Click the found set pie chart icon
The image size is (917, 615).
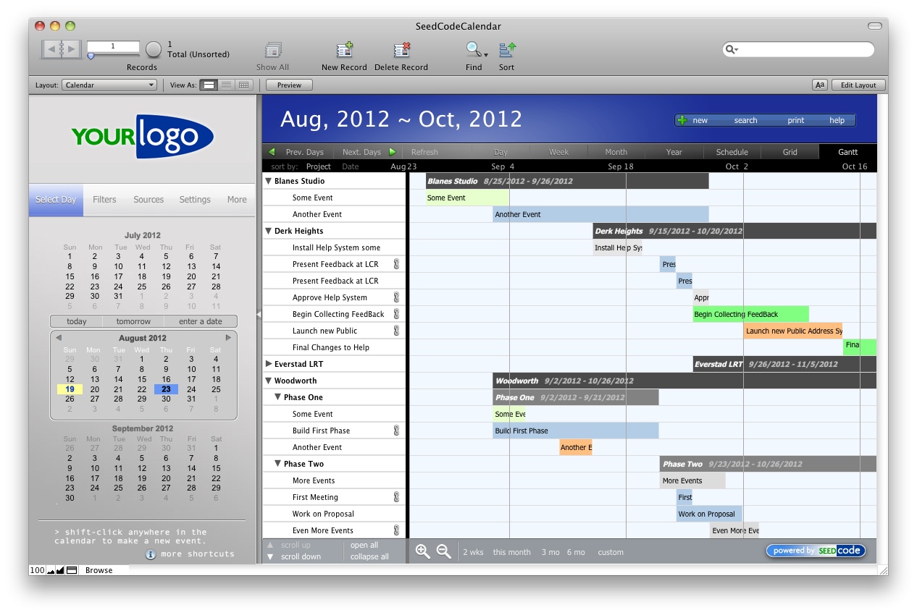click(154, 49)
